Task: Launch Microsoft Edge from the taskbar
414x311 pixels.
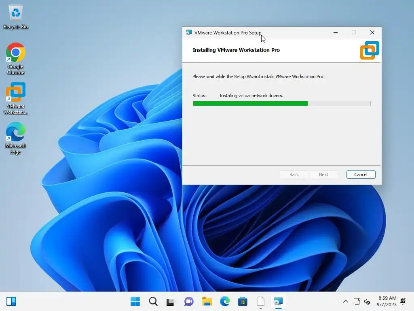Action: 225,301
